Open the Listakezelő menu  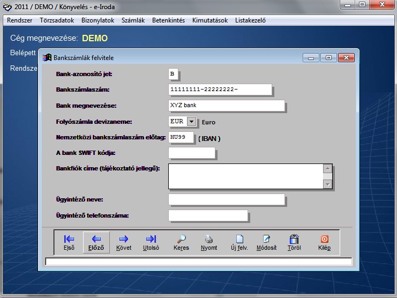click(x=249, y=20)
